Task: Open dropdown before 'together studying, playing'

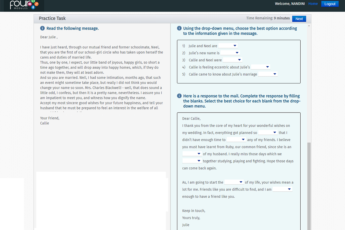Action: (192, 160)
